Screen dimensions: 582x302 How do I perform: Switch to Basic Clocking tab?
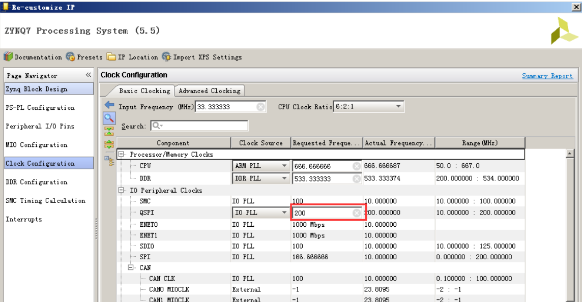click(144, 90)
